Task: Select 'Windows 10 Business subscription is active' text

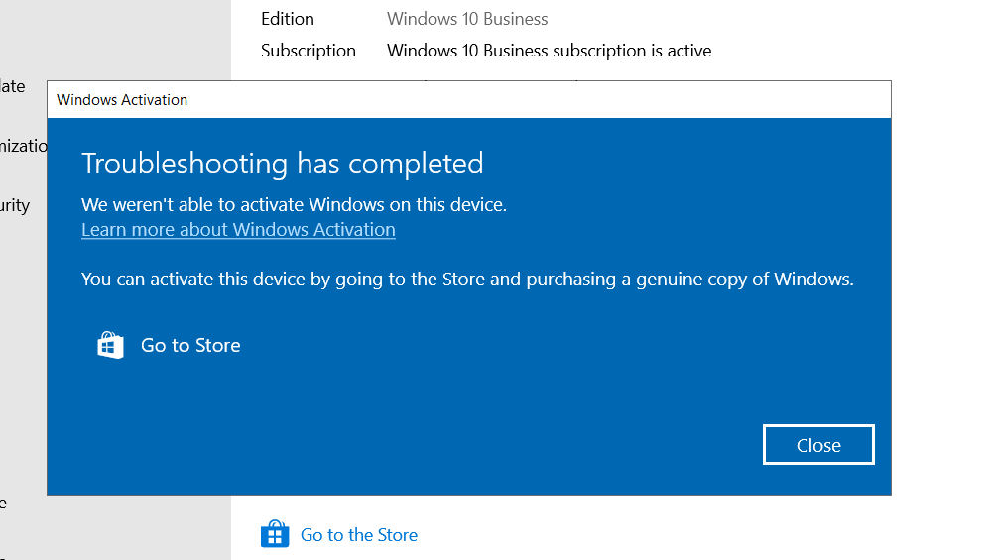Action: point(550,51)
